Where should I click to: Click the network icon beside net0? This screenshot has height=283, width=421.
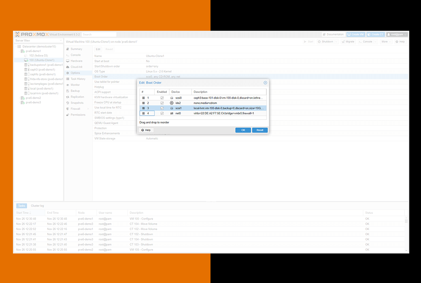172,113
